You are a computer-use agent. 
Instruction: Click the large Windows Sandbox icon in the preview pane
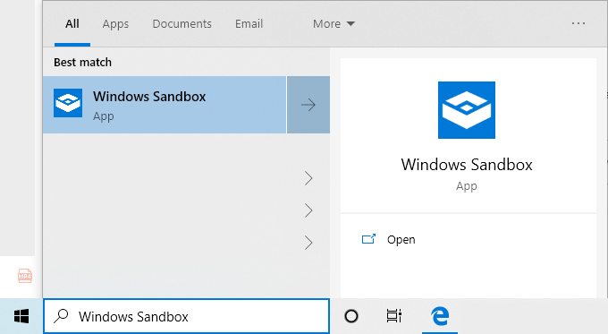(467, 110)
